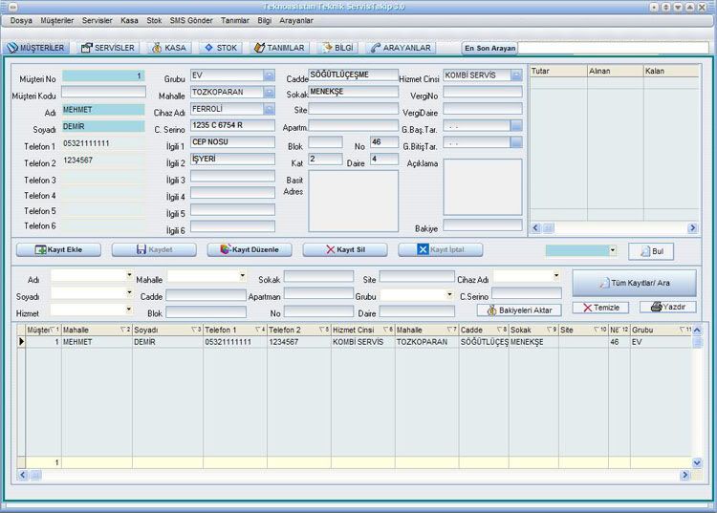Open the MÜŞTERİLER tab

click(36, 48)
